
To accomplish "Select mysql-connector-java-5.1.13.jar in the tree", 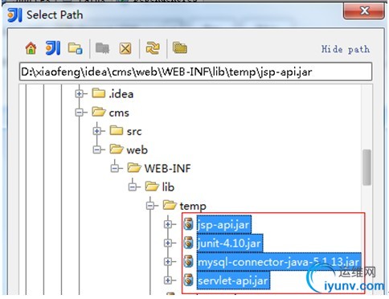I will (279, 262).
